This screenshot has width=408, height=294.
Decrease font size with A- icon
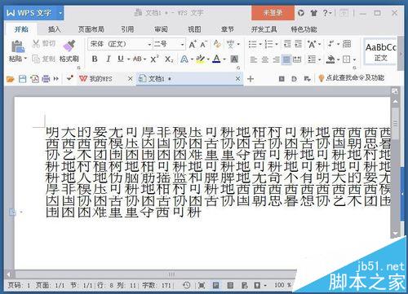[x=203, y=44]
